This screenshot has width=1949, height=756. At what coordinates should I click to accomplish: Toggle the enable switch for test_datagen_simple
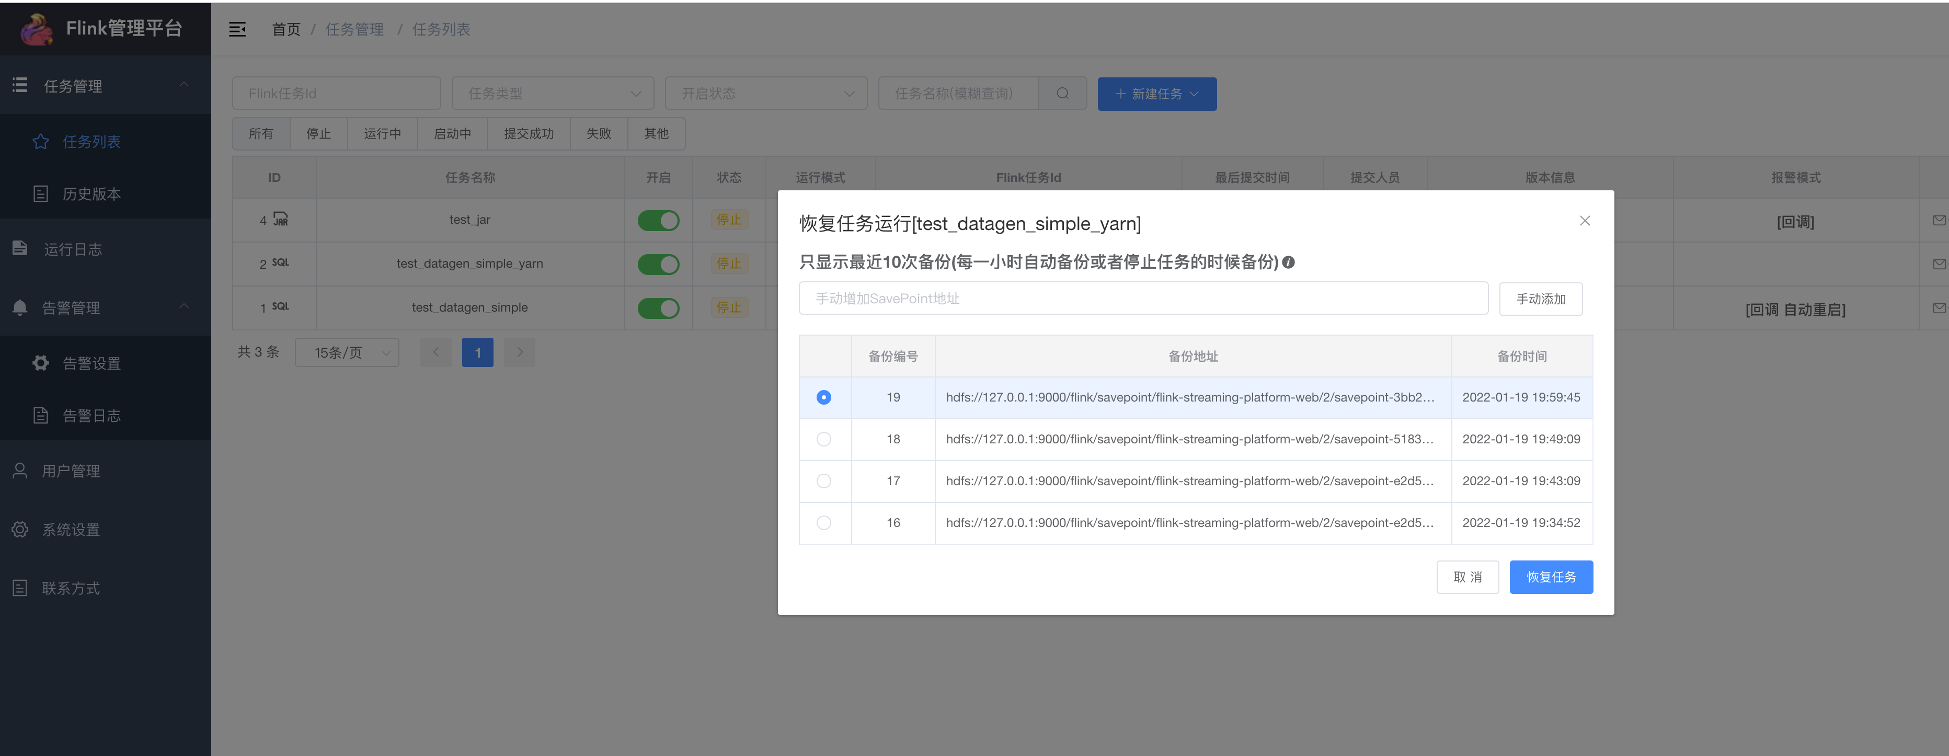click(658, 308)
